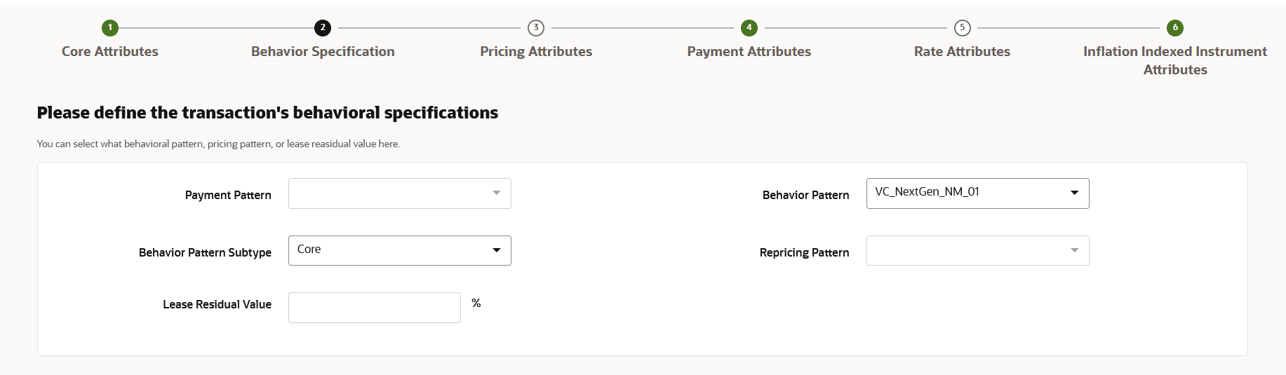This screenshot has width=1286, height=375.
Task: Click the Behavior Pattern Subtype dropdown arrow
Action: 497,251
